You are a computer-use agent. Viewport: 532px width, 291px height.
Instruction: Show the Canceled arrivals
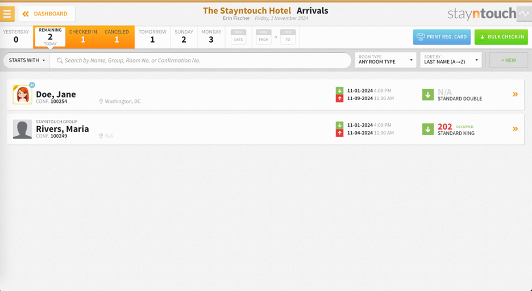click(117, 36)
